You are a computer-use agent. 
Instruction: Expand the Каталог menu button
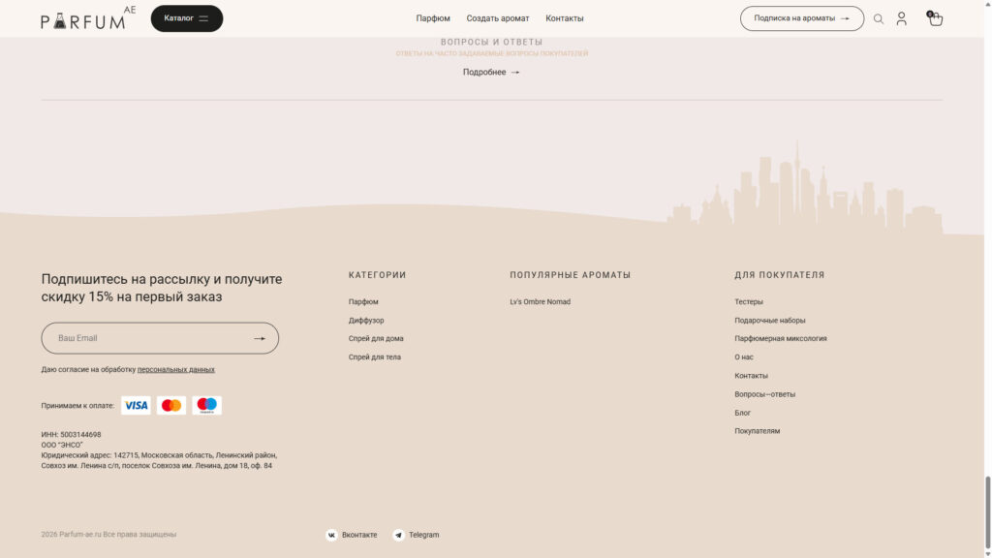186,18
